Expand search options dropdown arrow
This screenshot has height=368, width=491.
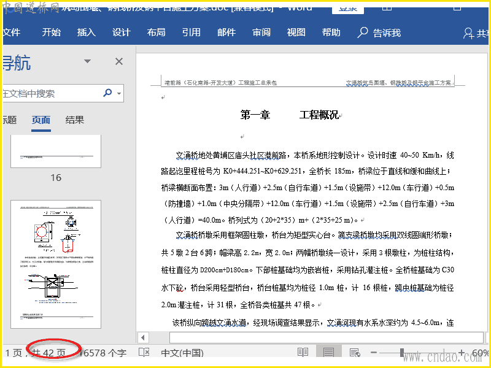tap(118, 94)
